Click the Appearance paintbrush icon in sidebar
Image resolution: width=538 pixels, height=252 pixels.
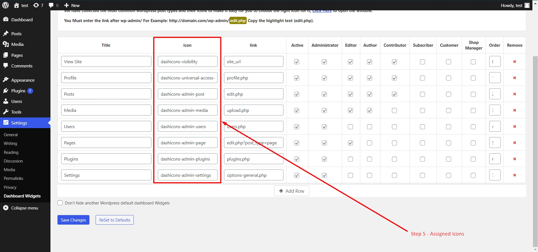(6, 80)
